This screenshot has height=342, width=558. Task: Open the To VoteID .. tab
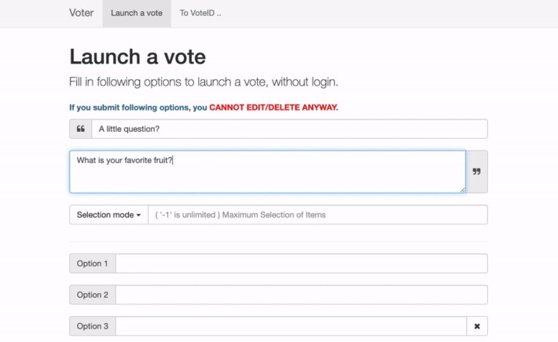point(200,13)
